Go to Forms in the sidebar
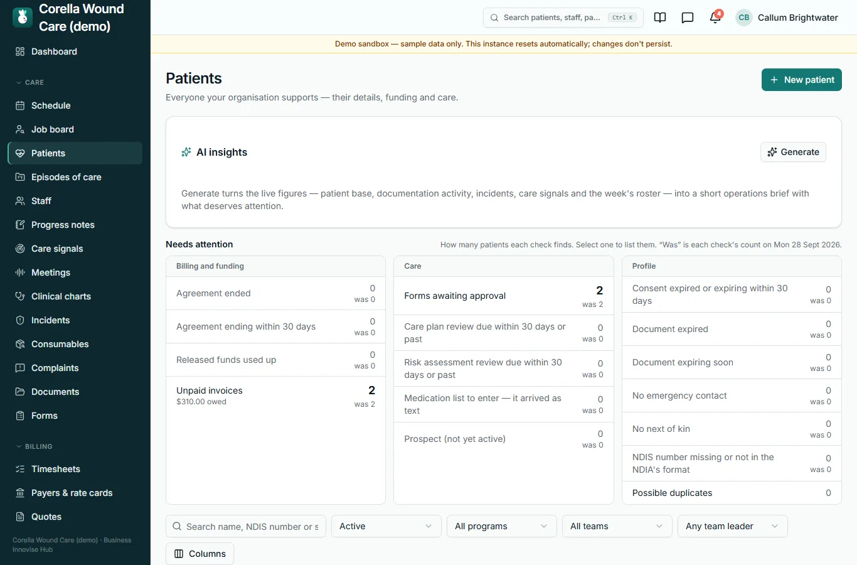 tap(75, 416)
